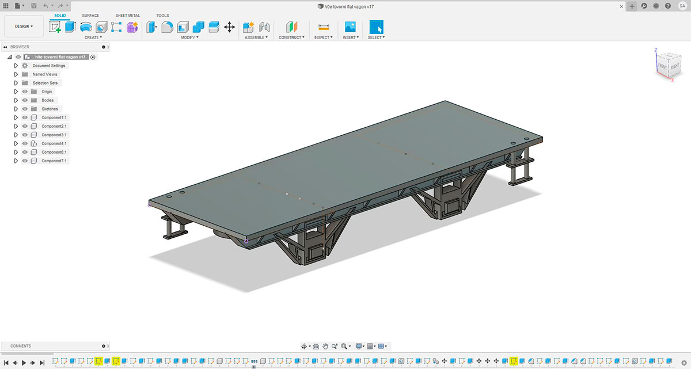
Task: Open the Help question mark icon
Action: (669, 6)
